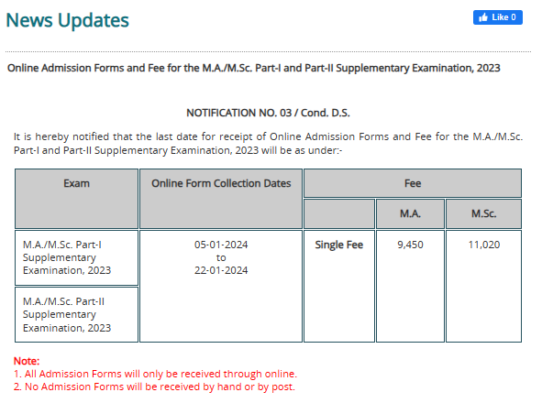
Task: Click note about forms received through online
Action: coord(155,374)
